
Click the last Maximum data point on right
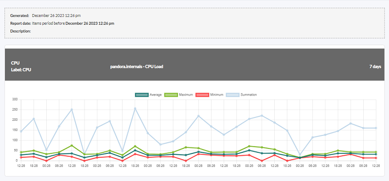point(376,152)
